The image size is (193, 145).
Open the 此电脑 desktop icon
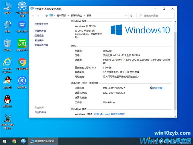(7, 8)
